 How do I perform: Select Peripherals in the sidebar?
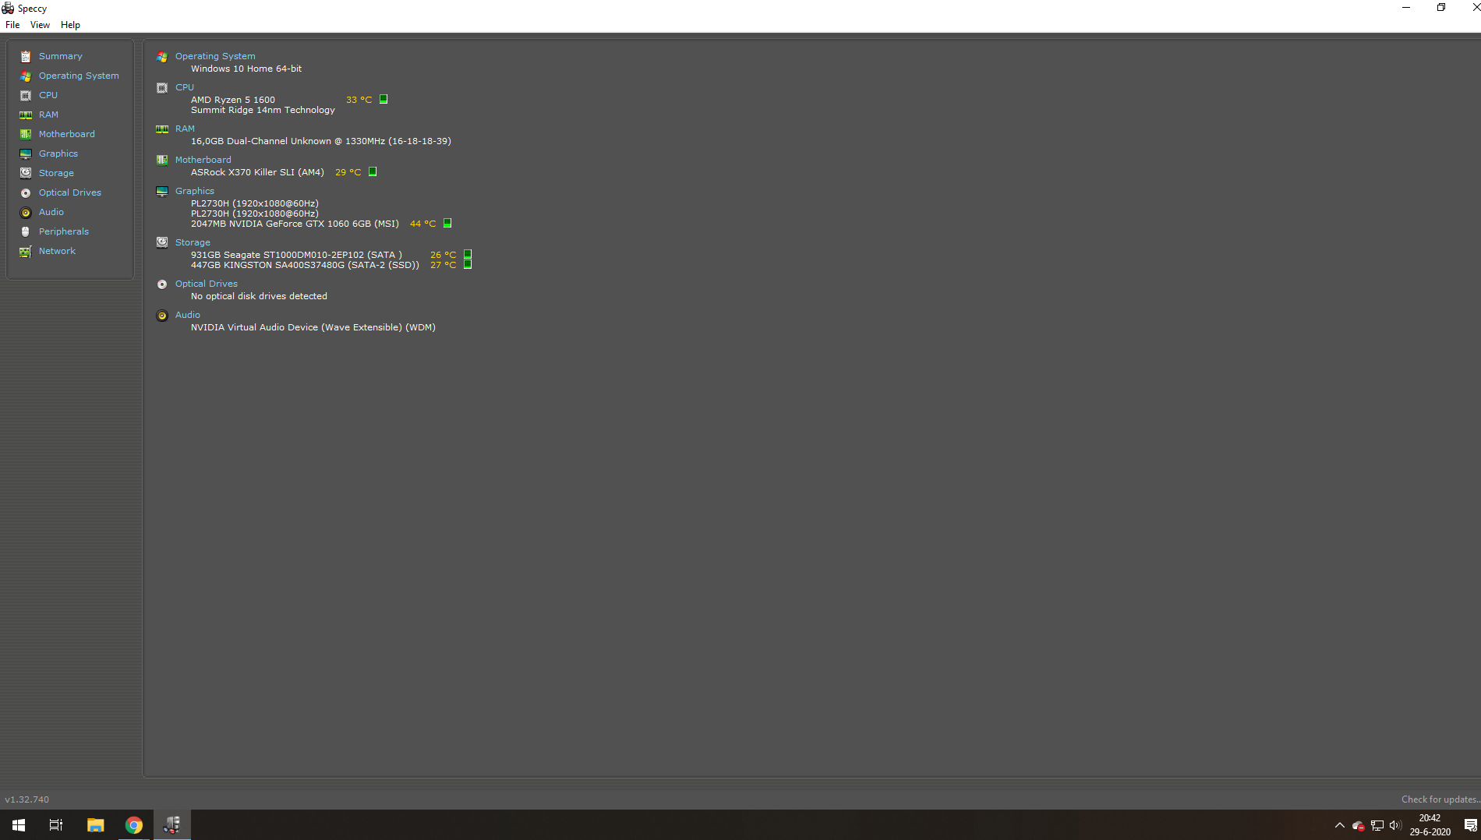click(x=64, y=231)
